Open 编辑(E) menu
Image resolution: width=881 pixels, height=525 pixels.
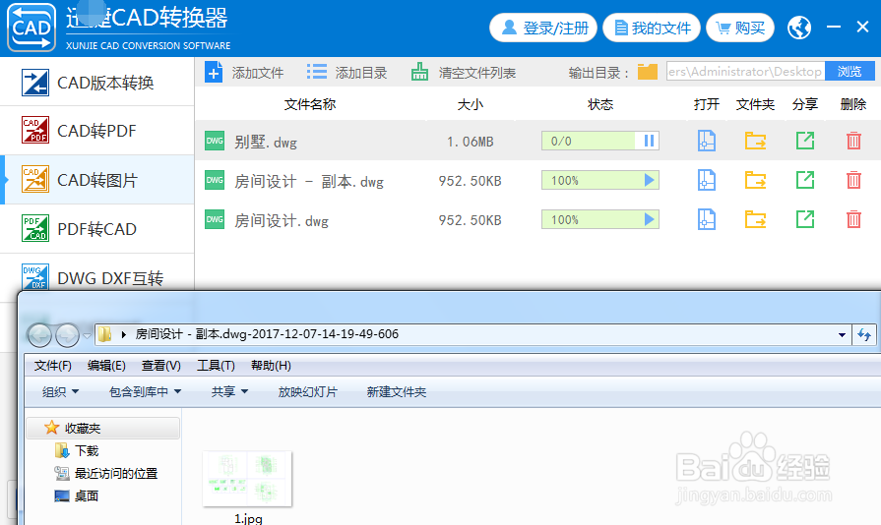pos(106,366)
